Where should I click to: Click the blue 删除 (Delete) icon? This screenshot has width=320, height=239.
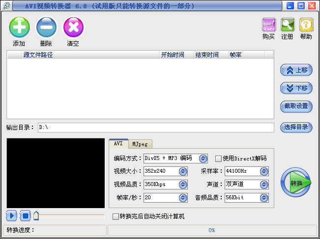[46, 27]
